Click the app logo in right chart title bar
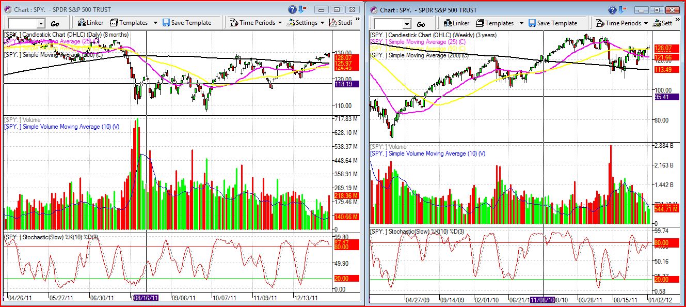This screenshot has height=307, width=686. 374,10
